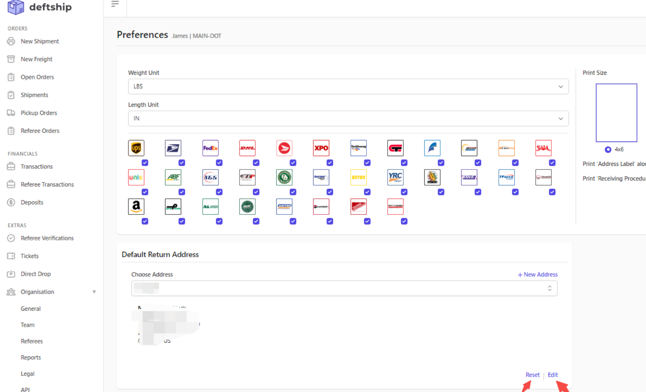Open the Reports submenu item
The width and height of the screenshot is (646, 392).
(31, 358)
